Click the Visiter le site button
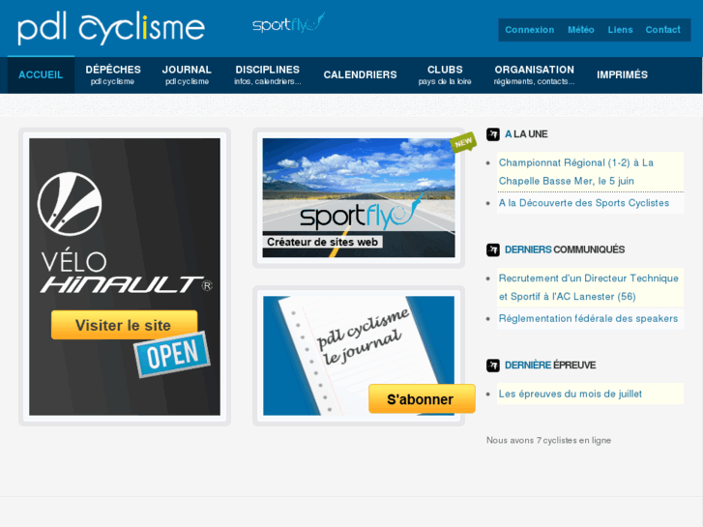Image resolution: width=703 pixels, height=527 pixels. 124,325
